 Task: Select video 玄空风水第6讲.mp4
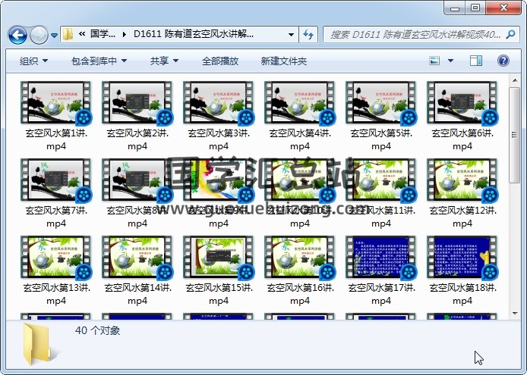point(462,116)
